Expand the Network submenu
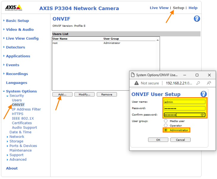Screen dimensions: 217x179 [x=7, y=137]
